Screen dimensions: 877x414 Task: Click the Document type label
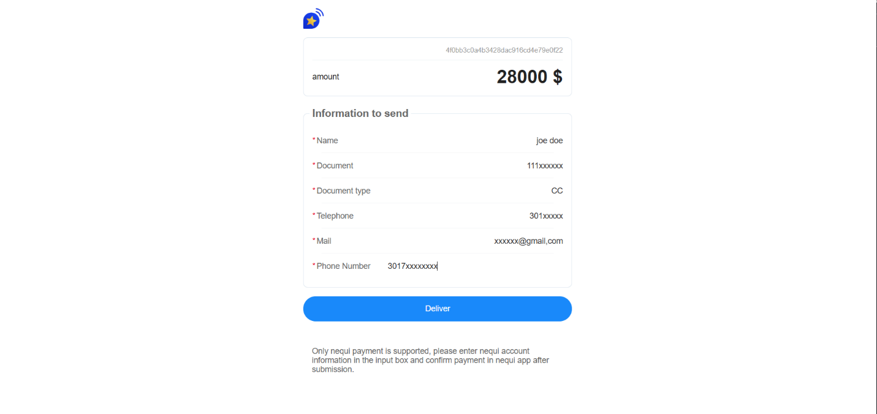click(x=343, y=191)
